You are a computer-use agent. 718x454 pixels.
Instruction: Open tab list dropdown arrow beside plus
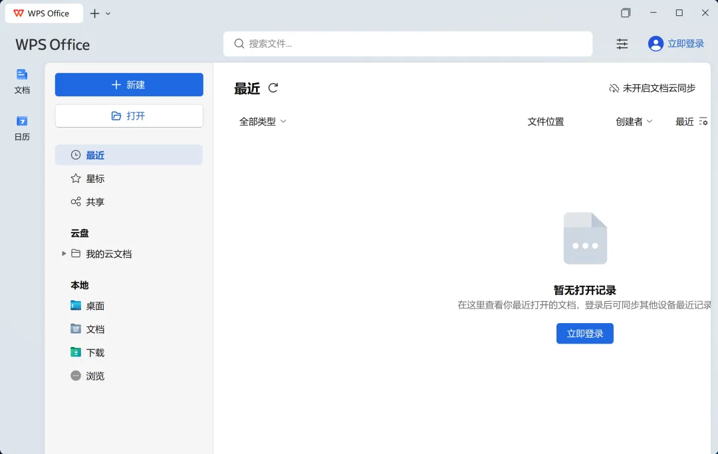108,14
